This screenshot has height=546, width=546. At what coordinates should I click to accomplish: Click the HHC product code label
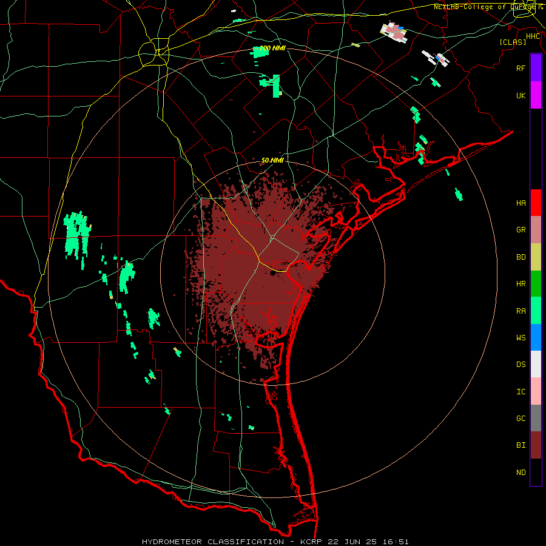coord(533,36)
